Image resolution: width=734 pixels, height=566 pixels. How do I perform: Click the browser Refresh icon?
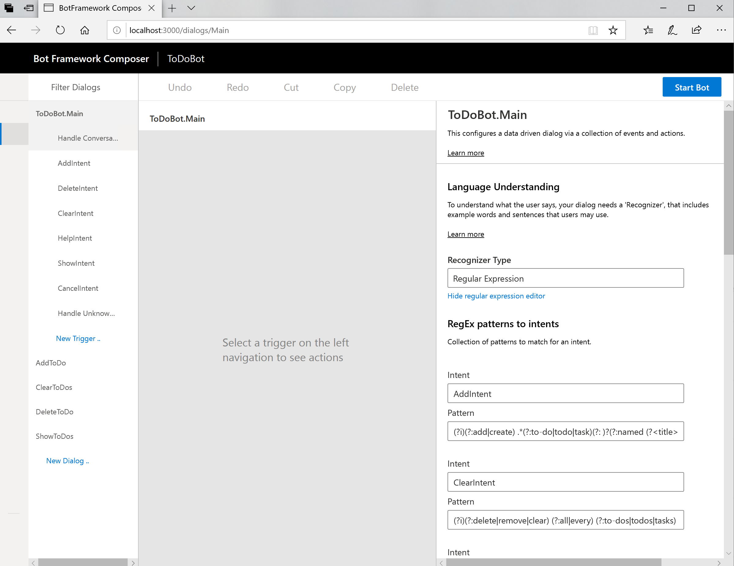coord(60,30)
